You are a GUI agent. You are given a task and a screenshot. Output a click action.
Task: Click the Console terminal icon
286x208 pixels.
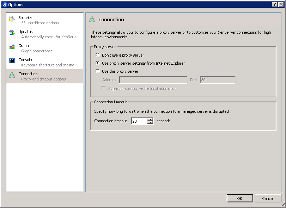[12, 61]
